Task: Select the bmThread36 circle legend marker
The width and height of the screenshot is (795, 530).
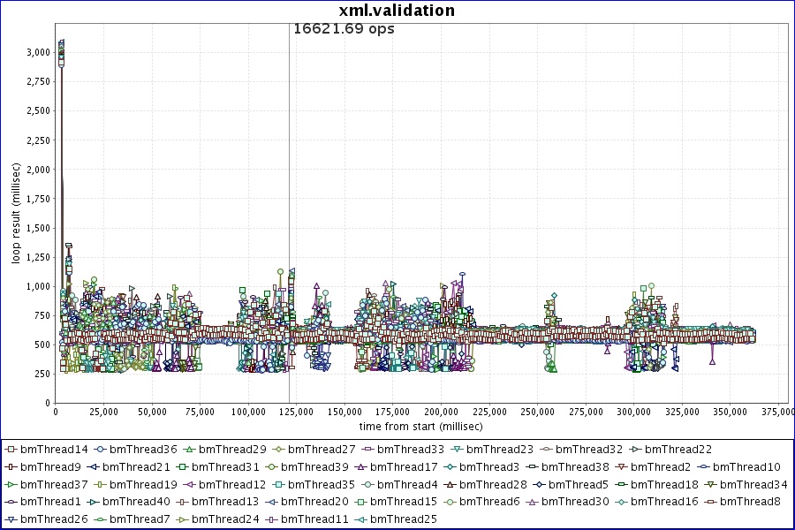Action: 101,450
